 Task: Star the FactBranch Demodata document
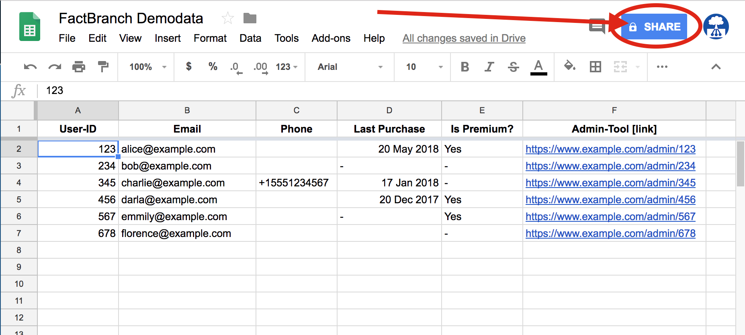point(227,18)
